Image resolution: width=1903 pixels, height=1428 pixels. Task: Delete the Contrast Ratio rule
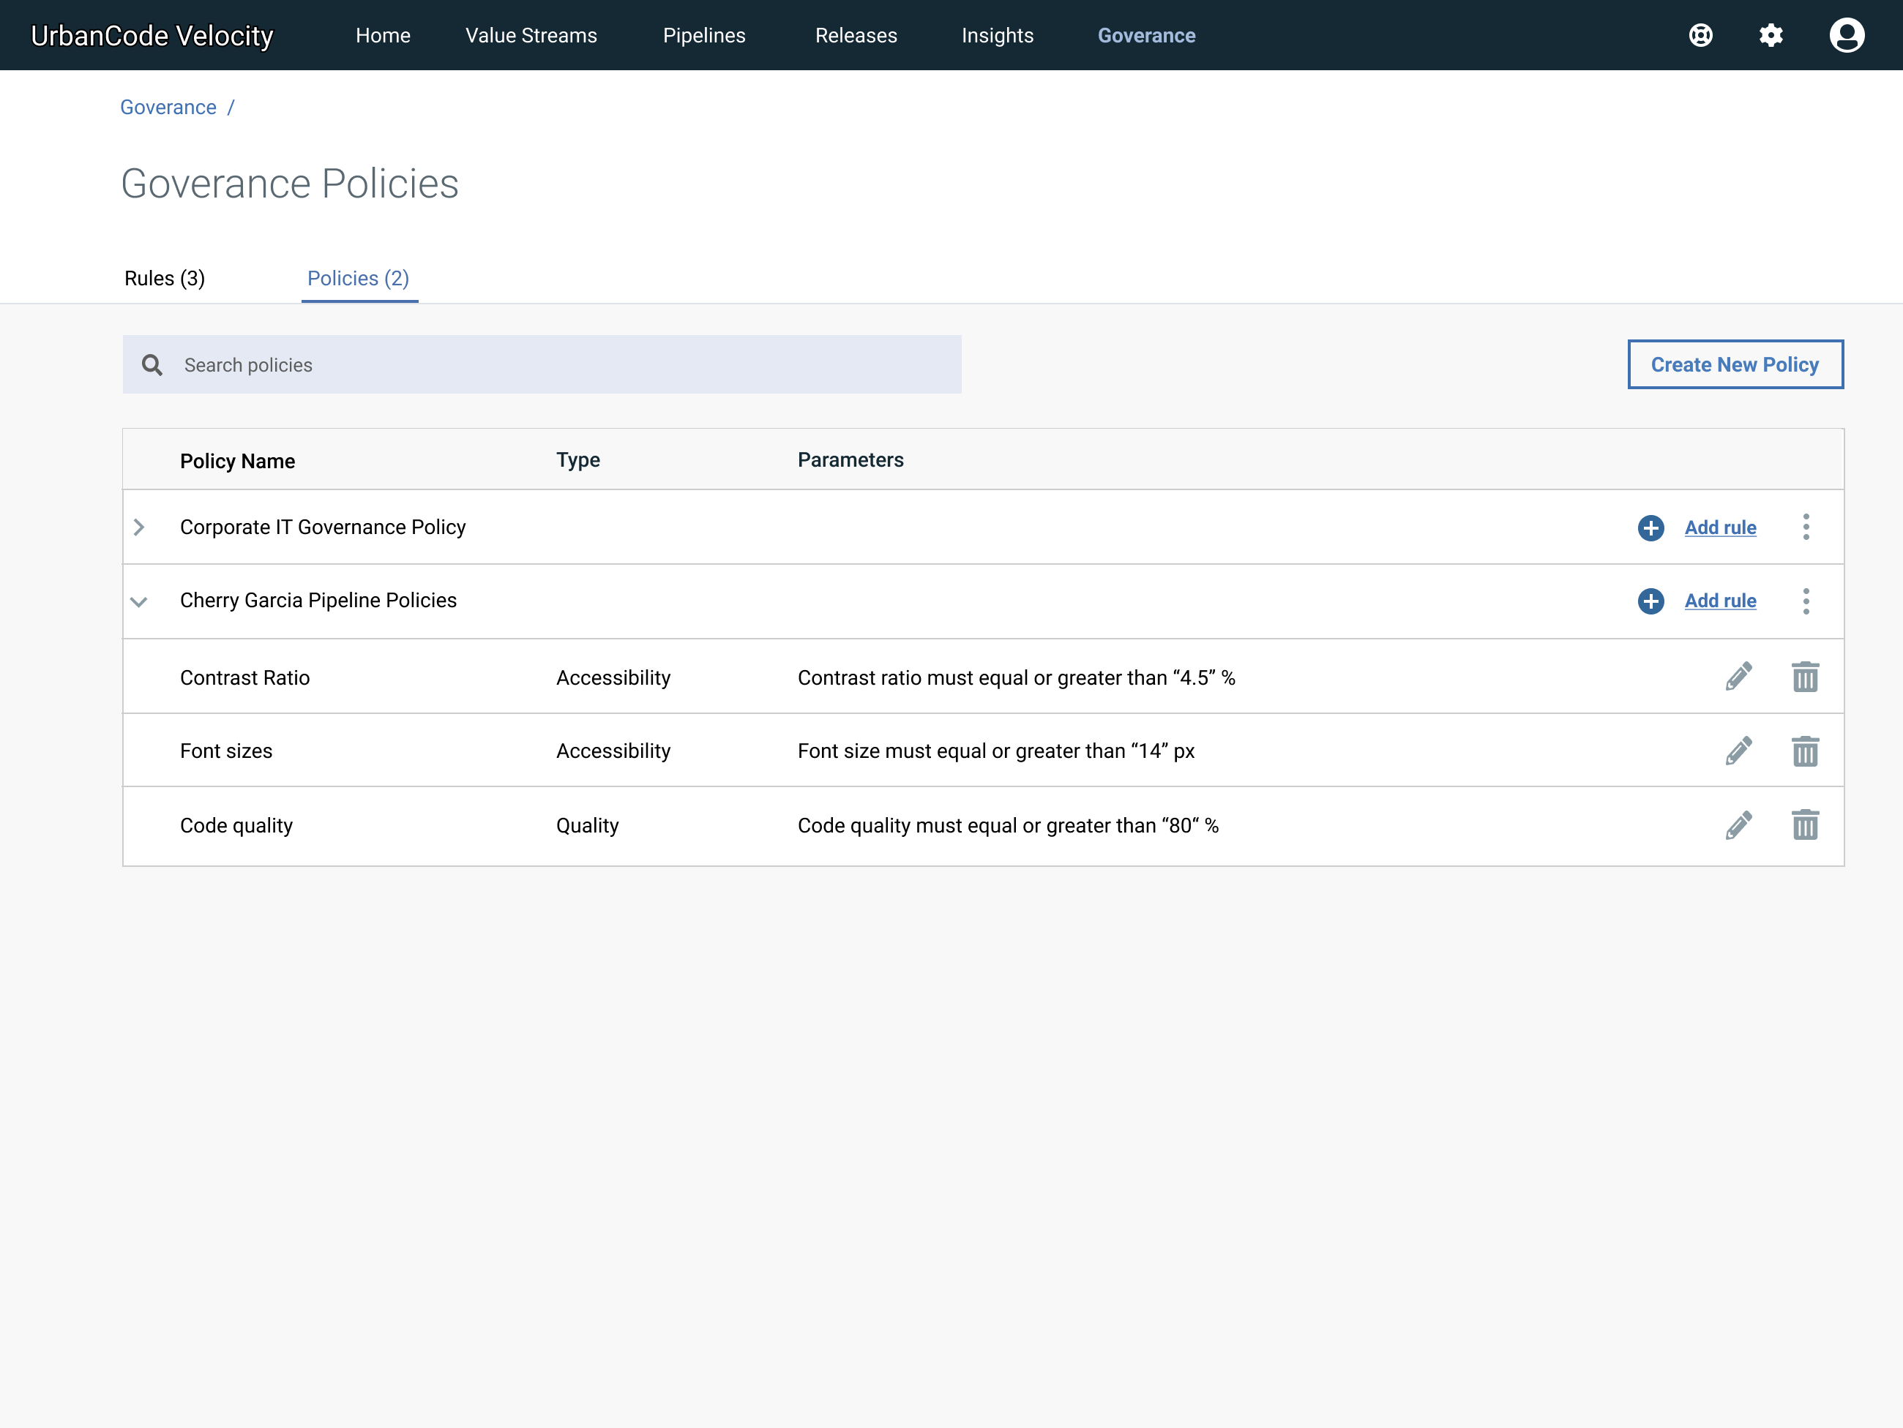click(1805, 677)
